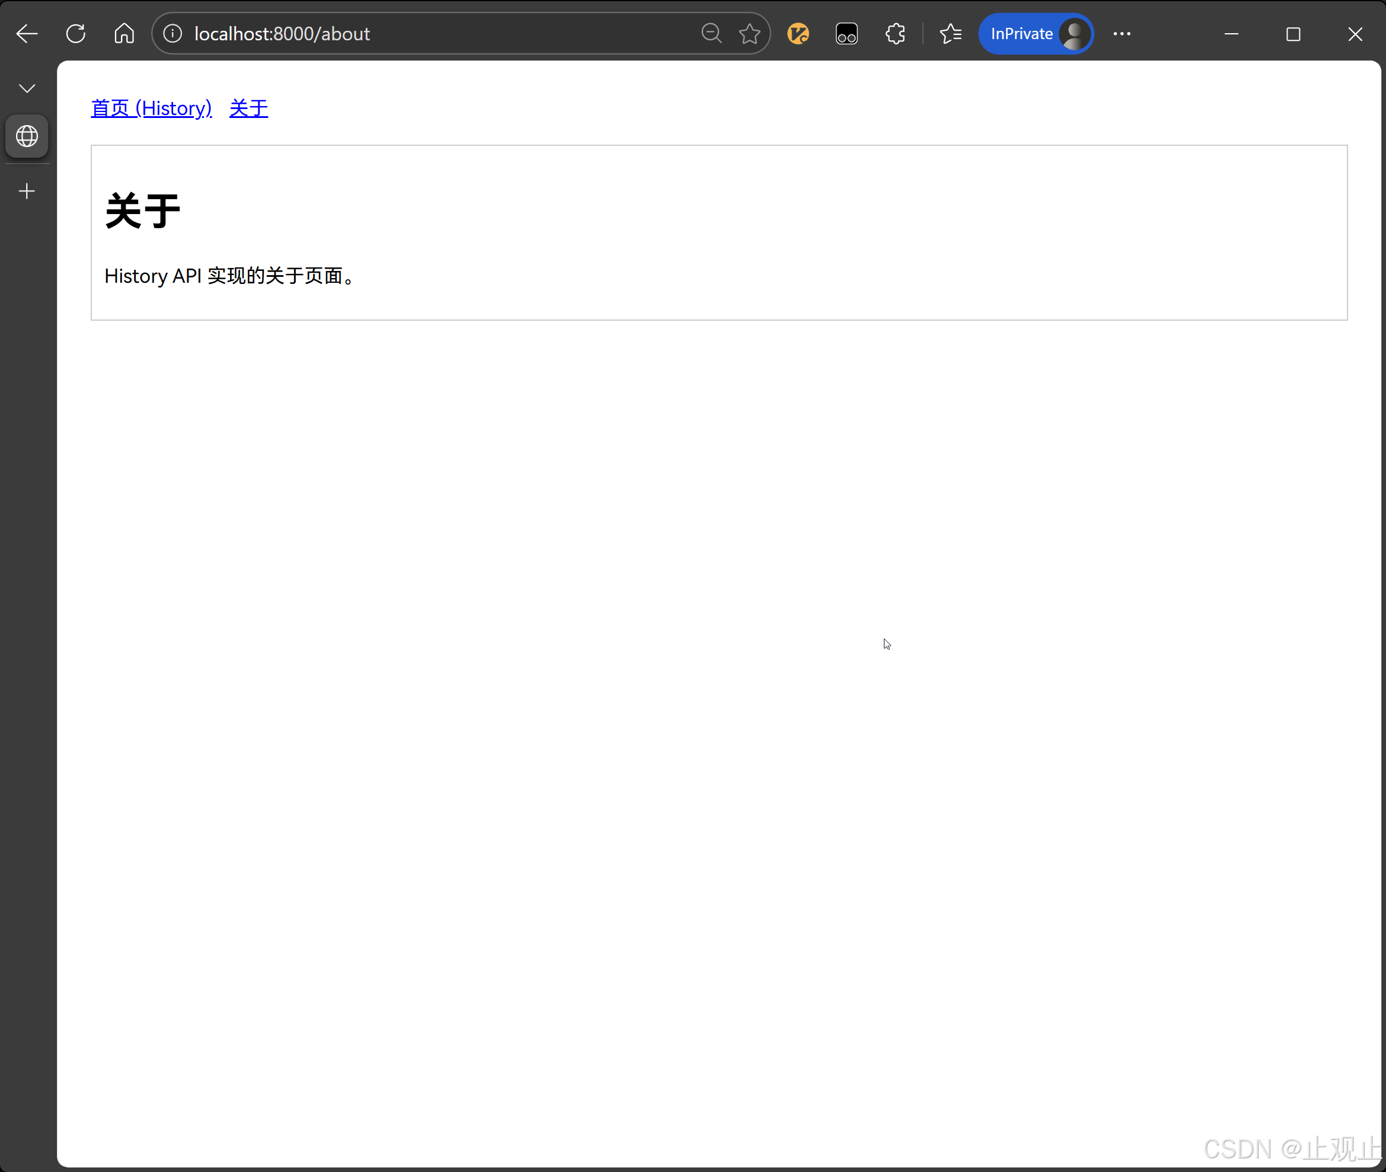Navigate back with the back arrow

coord(27,33)
